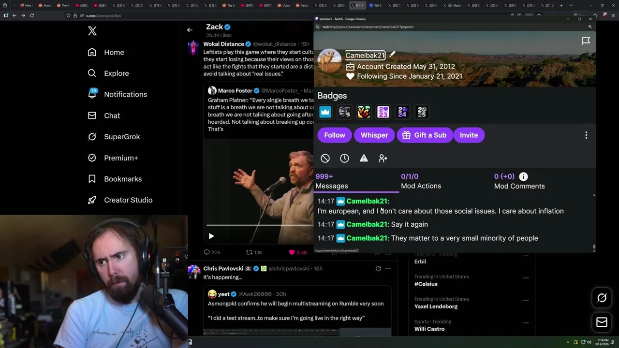
Task: Edit the Camelbak21 nickname pencil icon
Action: pyautogui.click(x=392, y=54)
